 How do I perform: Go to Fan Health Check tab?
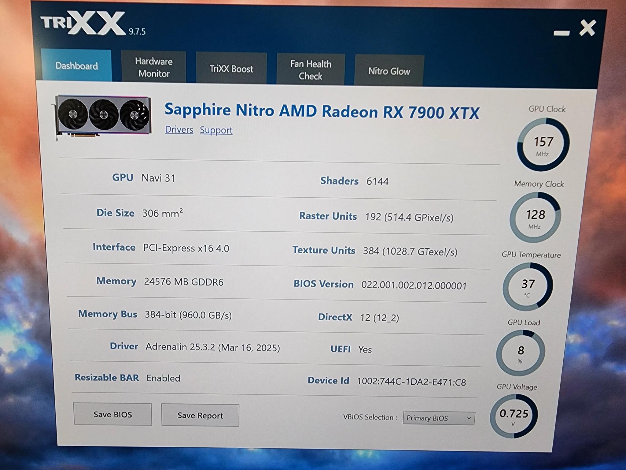click(x=311, y=70)
